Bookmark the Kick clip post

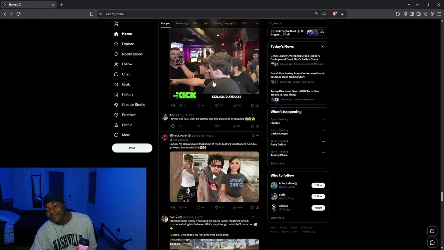[x=252, y=106]
